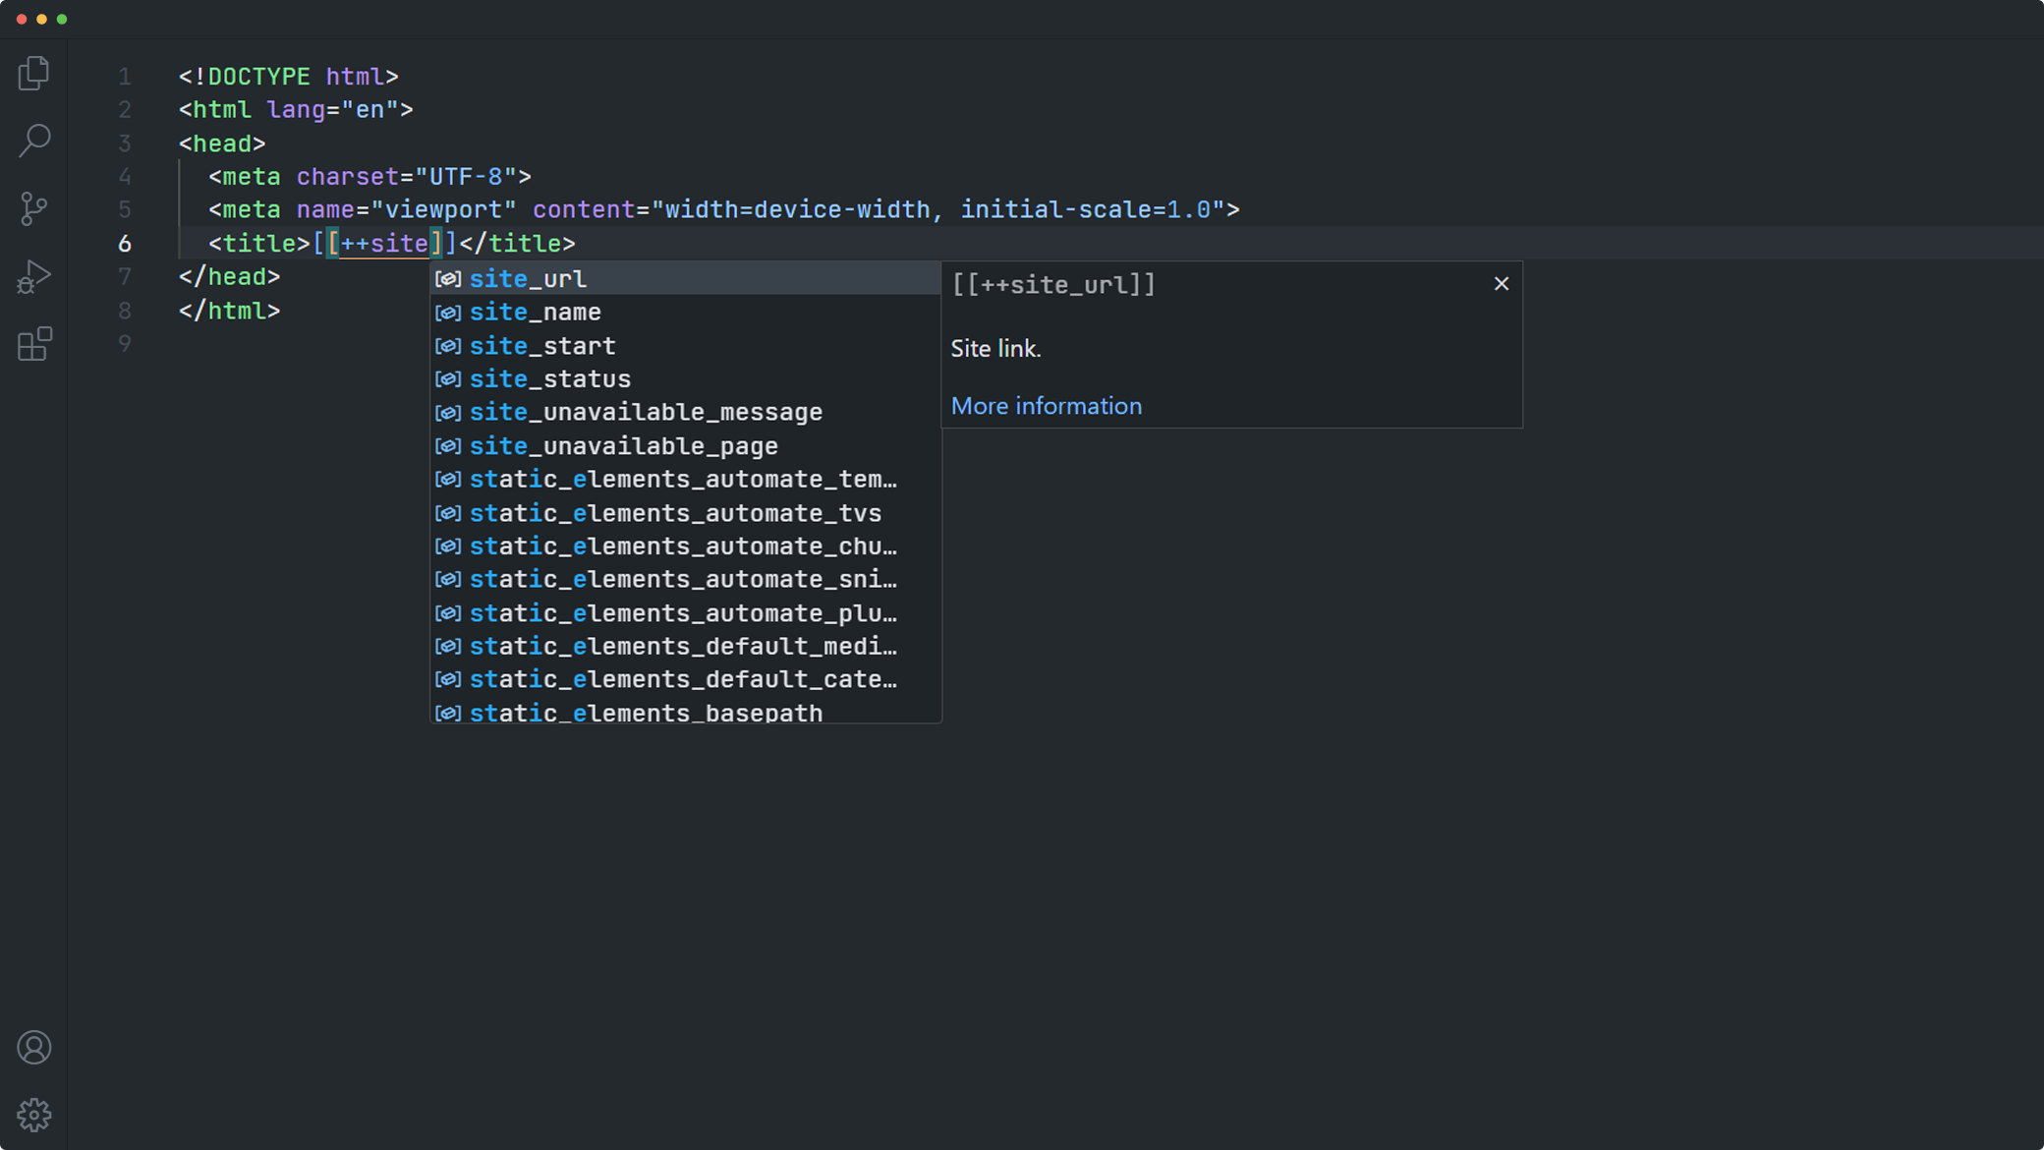The image size is (2044, 1150).
Task: Open the Manage settings gear
Action: [33, 1115]
